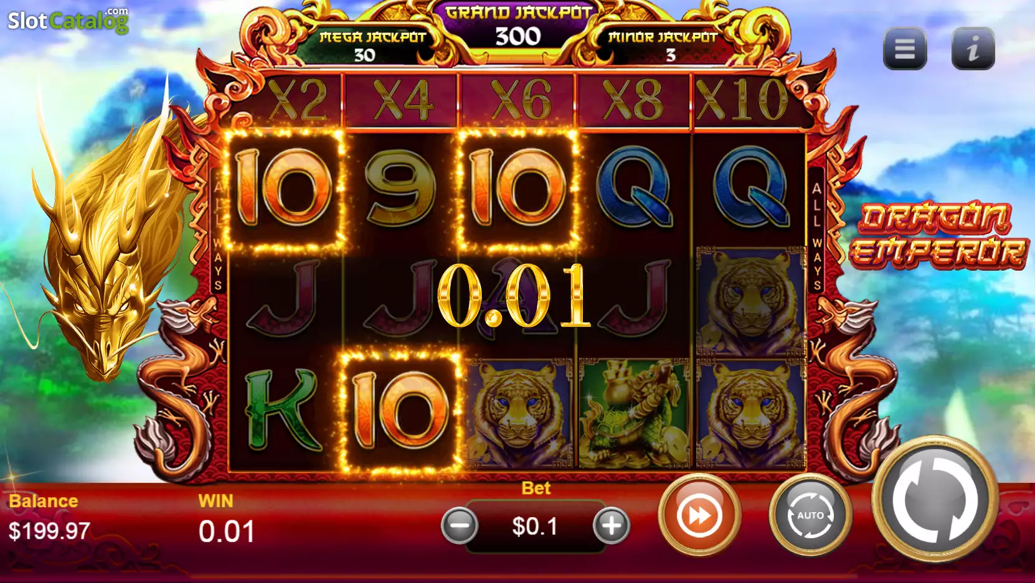
Task: Select the X4 multiplier header
Action: point(403,100)
